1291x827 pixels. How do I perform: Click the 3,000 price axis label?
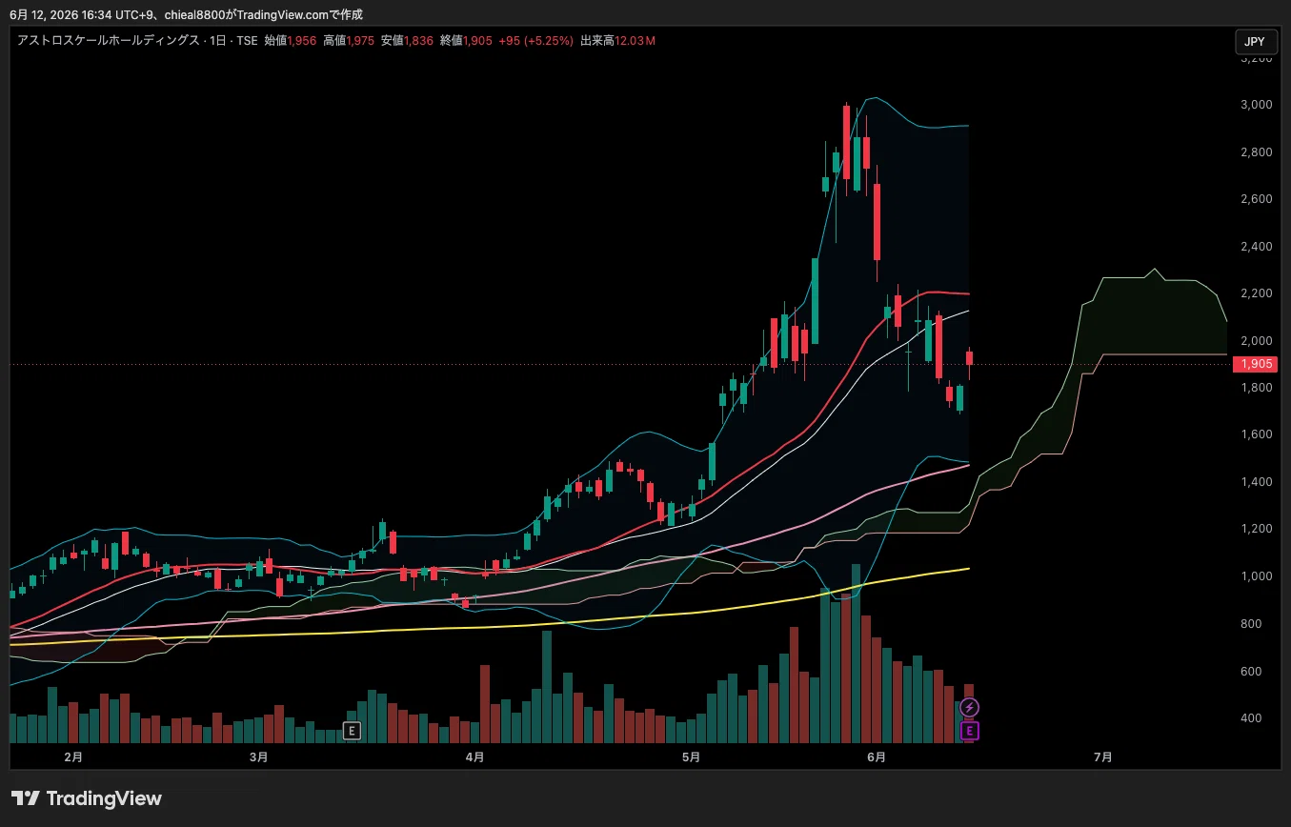point(1257,105)
